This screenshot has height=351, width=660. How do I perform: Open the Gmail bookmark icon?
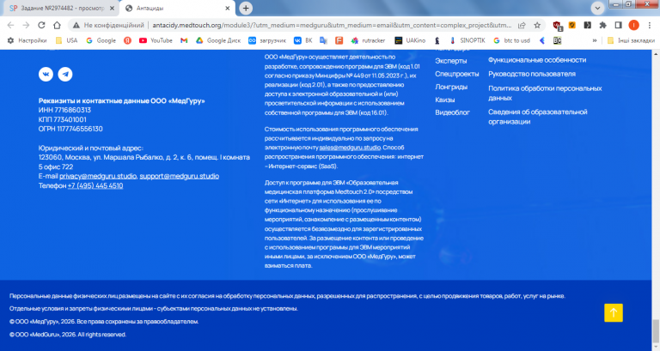click(x=184, y=40)
